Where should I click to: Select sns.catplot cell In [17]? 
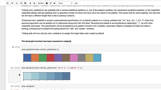click(x=91, y=86)
